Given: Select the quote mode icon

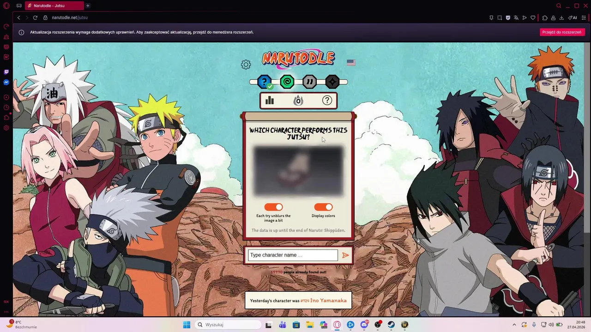Looking at the screenshot, I should pos(310,82).
